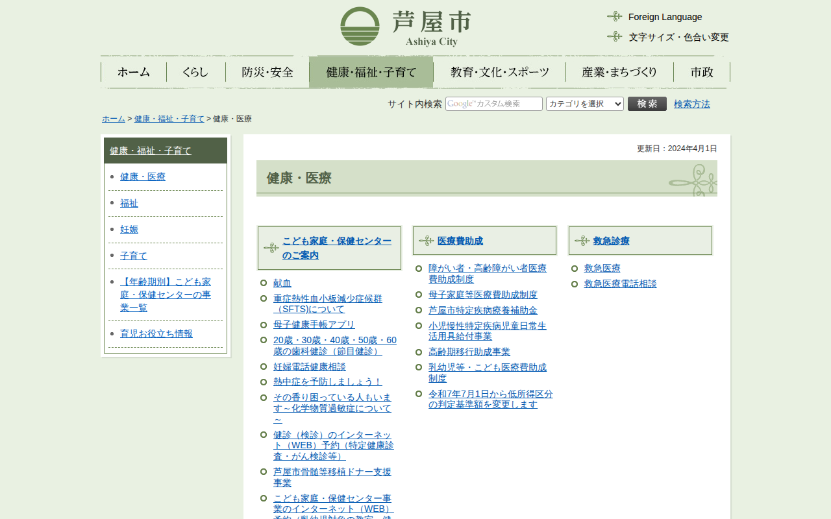Open the カテゴリを選択 dropdown
The width and height of the screenshot is (831, 519).
(x=584, y=104)
